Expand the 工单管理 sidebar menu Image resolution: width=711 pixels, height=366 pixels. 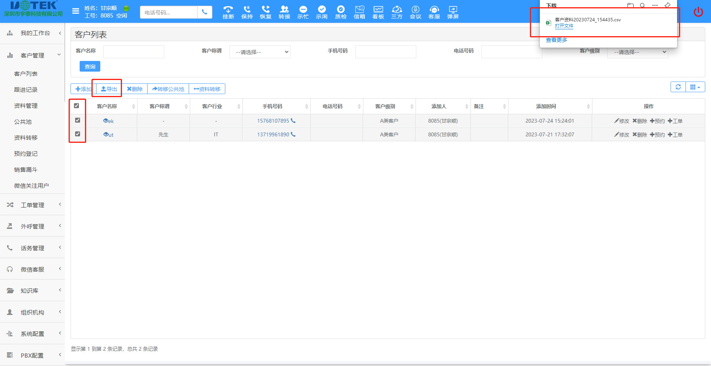[x=32, y=205]
